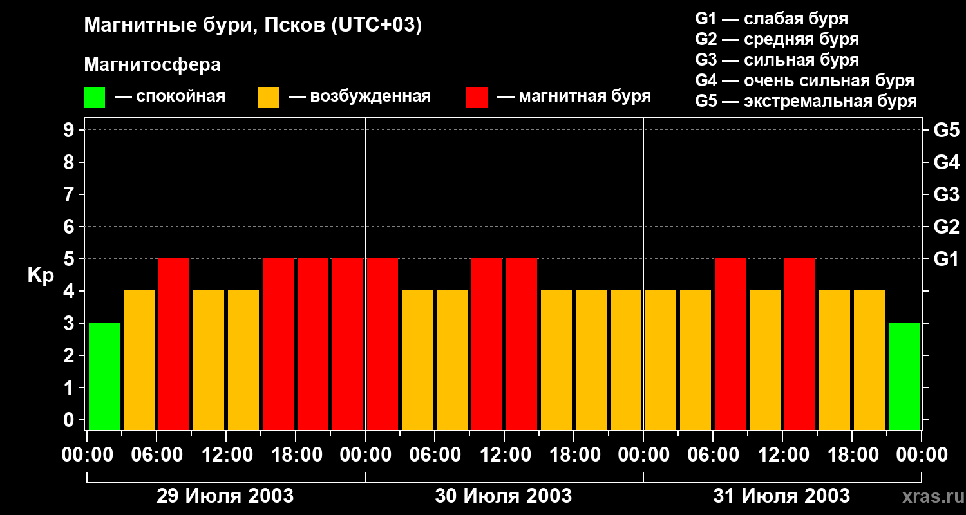Click the 'G5' right-axis tick label

coord(946,130)
